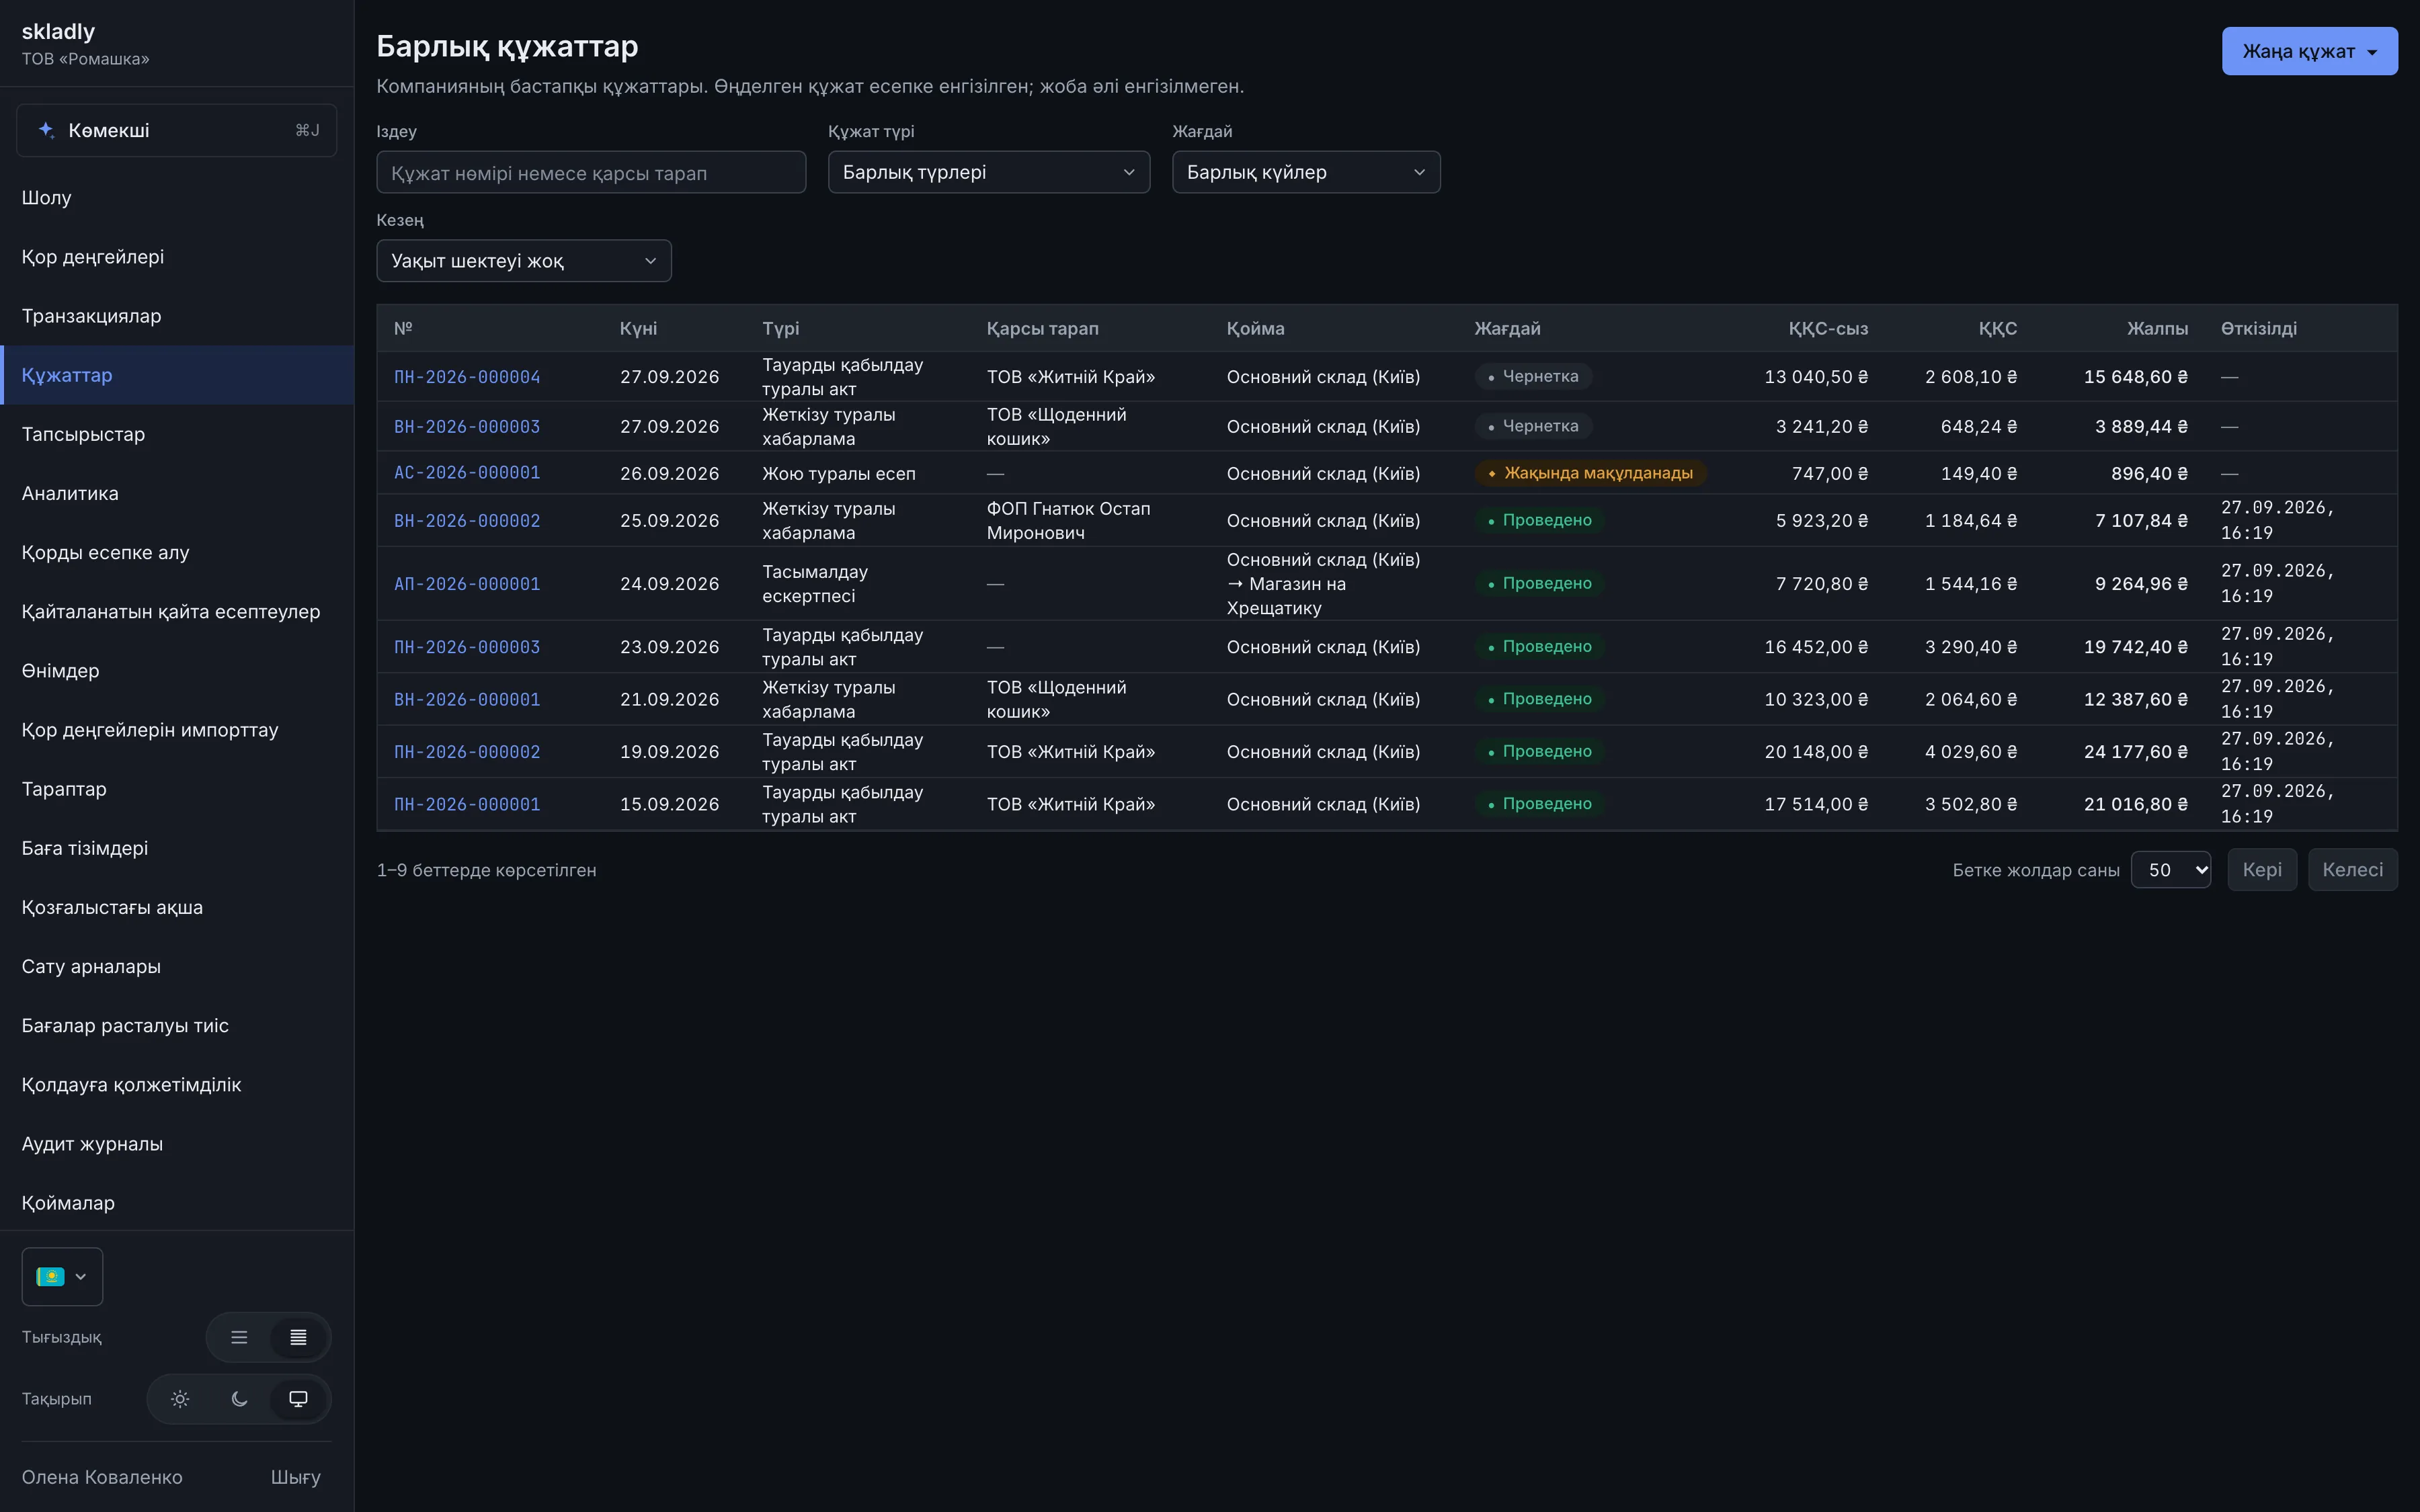Screen dimensions: 2420x1512
Task: Open document ПН-2026-000004
Action: [x=467, y=377]
